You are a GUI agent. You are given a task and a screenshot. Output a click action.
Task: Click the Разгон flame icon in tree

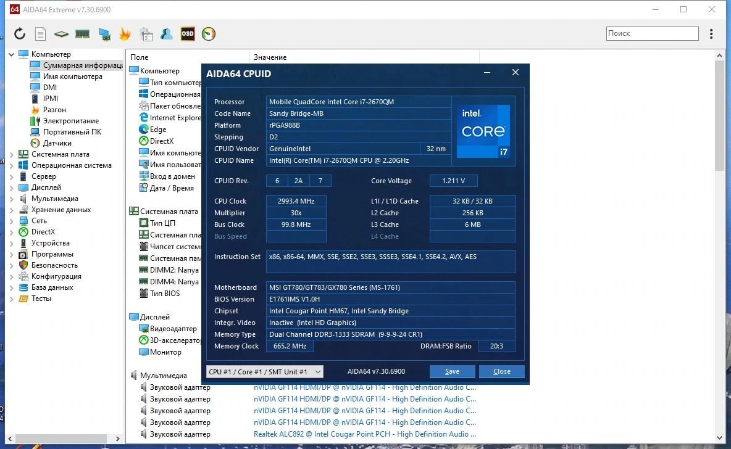pos(35,109)
